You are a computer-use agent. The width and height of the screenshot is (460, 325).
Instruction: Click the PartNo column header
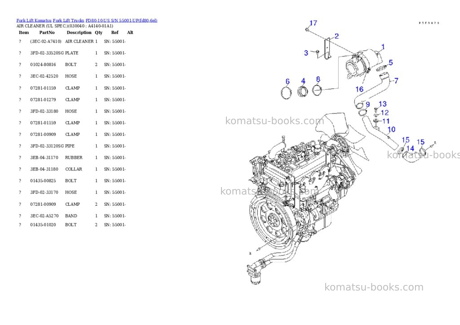47,32
